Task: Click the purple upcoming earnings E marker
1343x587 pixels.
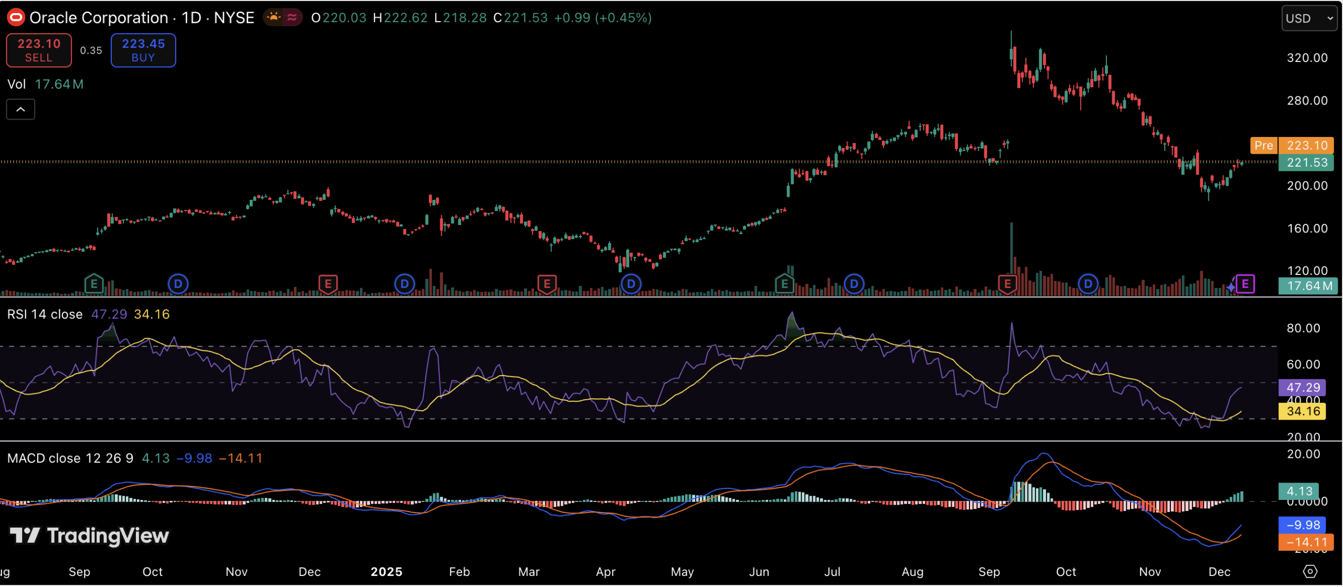Action: [1244, 284]
